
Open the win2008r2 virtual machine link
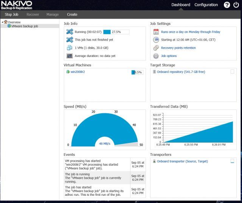[x=78, y=72]
